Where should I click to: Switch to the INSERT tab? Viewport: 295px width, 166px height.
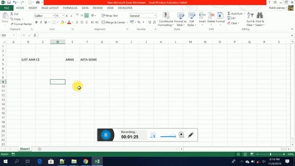click(x=33, y=8)
